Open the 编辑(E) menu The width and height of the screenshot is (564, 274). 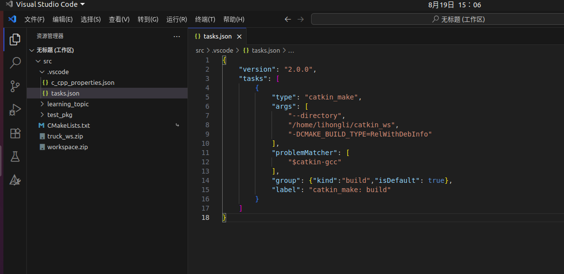click(x=63, y=20)
